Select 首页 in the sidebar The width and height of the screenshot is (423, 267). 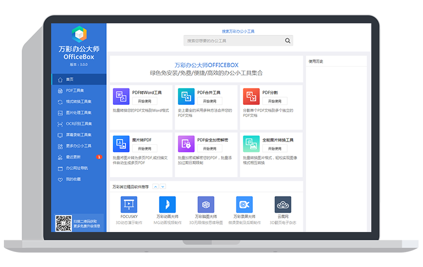pyautogui.click(x=69, y=79)
